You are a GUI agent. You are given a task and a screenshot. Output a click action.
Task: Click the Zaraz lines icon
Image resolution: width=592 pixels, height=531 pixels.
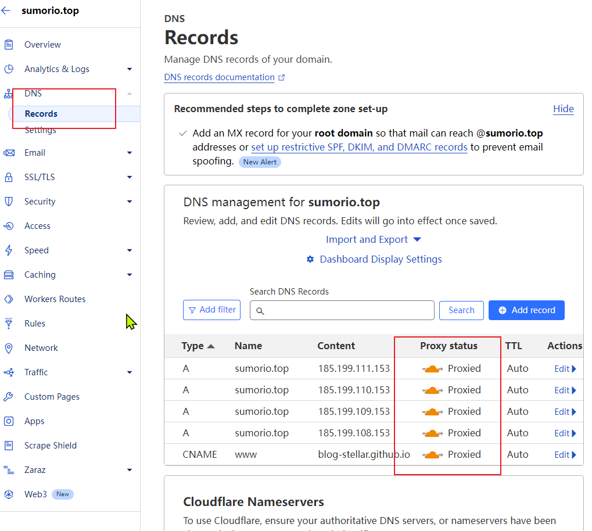click(9, 470)
